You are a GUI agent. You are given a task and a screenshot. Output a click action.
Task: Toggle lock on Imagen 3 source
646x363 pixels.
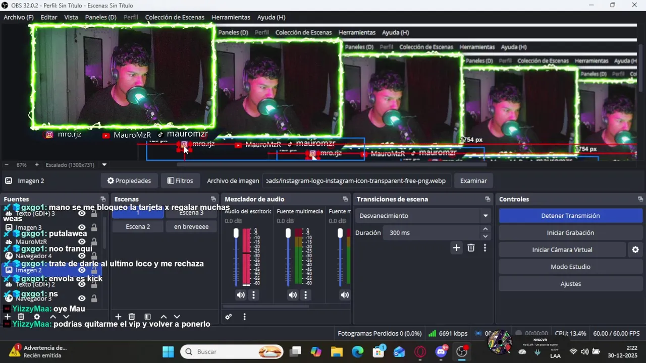pyautogui.click(x=94, y=228)
